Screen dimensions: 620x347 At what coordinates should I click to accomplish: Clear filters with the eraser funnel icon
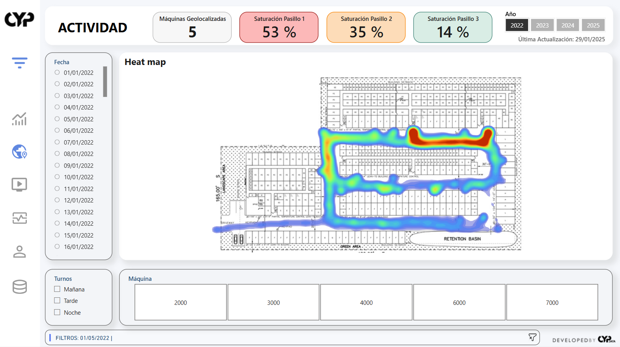532,337
